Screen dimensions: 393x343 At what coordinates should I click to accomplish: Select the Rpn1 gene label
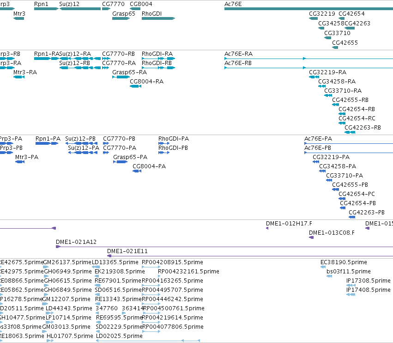click(41, 4)
